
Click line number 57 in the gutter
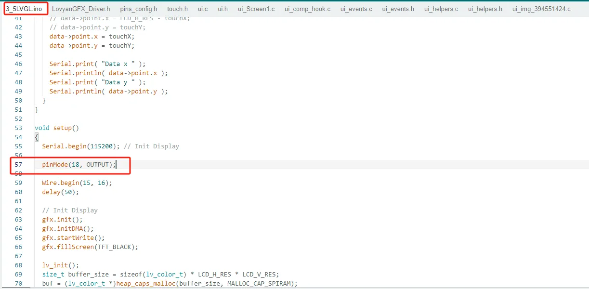pos(18,165)
